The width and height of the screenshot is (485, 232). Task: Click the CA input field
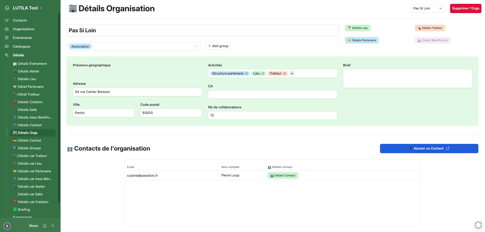(x=273, y=94)
